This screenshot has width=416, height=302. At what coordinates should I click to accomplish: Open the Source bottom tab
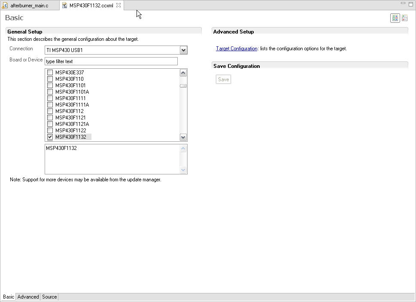pos(49,297)
